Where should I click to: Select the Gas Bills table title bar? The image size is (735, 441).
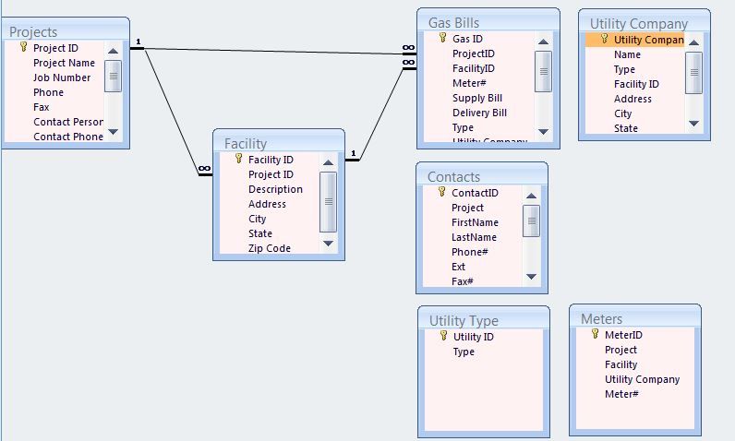pos(488,22)
